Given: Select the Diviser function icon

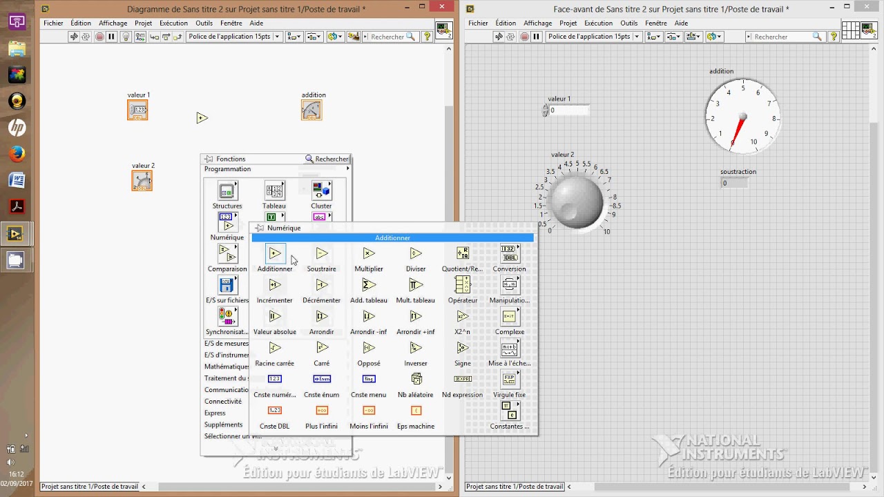Looking at the screenshot, I should pyautogui.click(x=416, y=253).
